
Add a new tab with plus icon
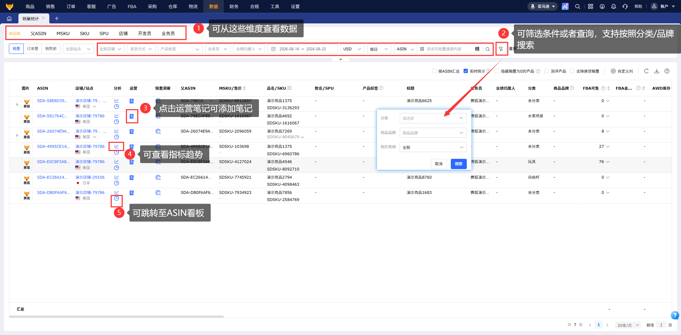(57, 18)
